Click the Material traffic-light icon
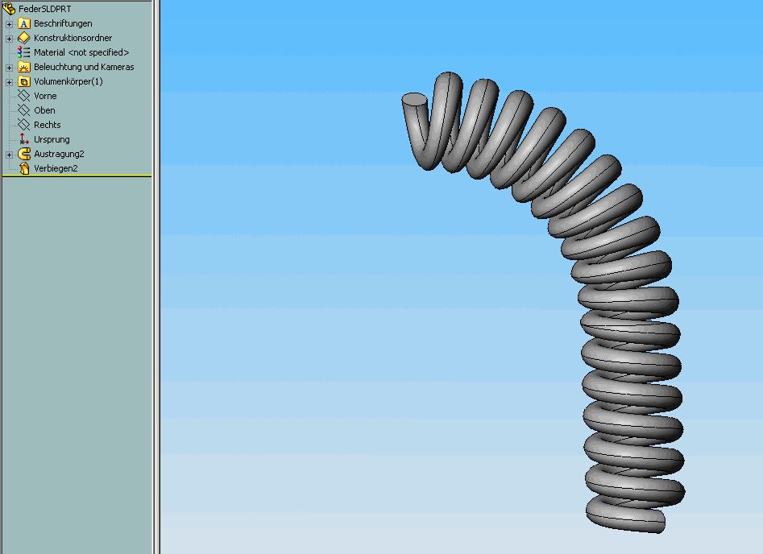This screenshot has width=763, height=554. pyautogui.click(x=23, y=52)
